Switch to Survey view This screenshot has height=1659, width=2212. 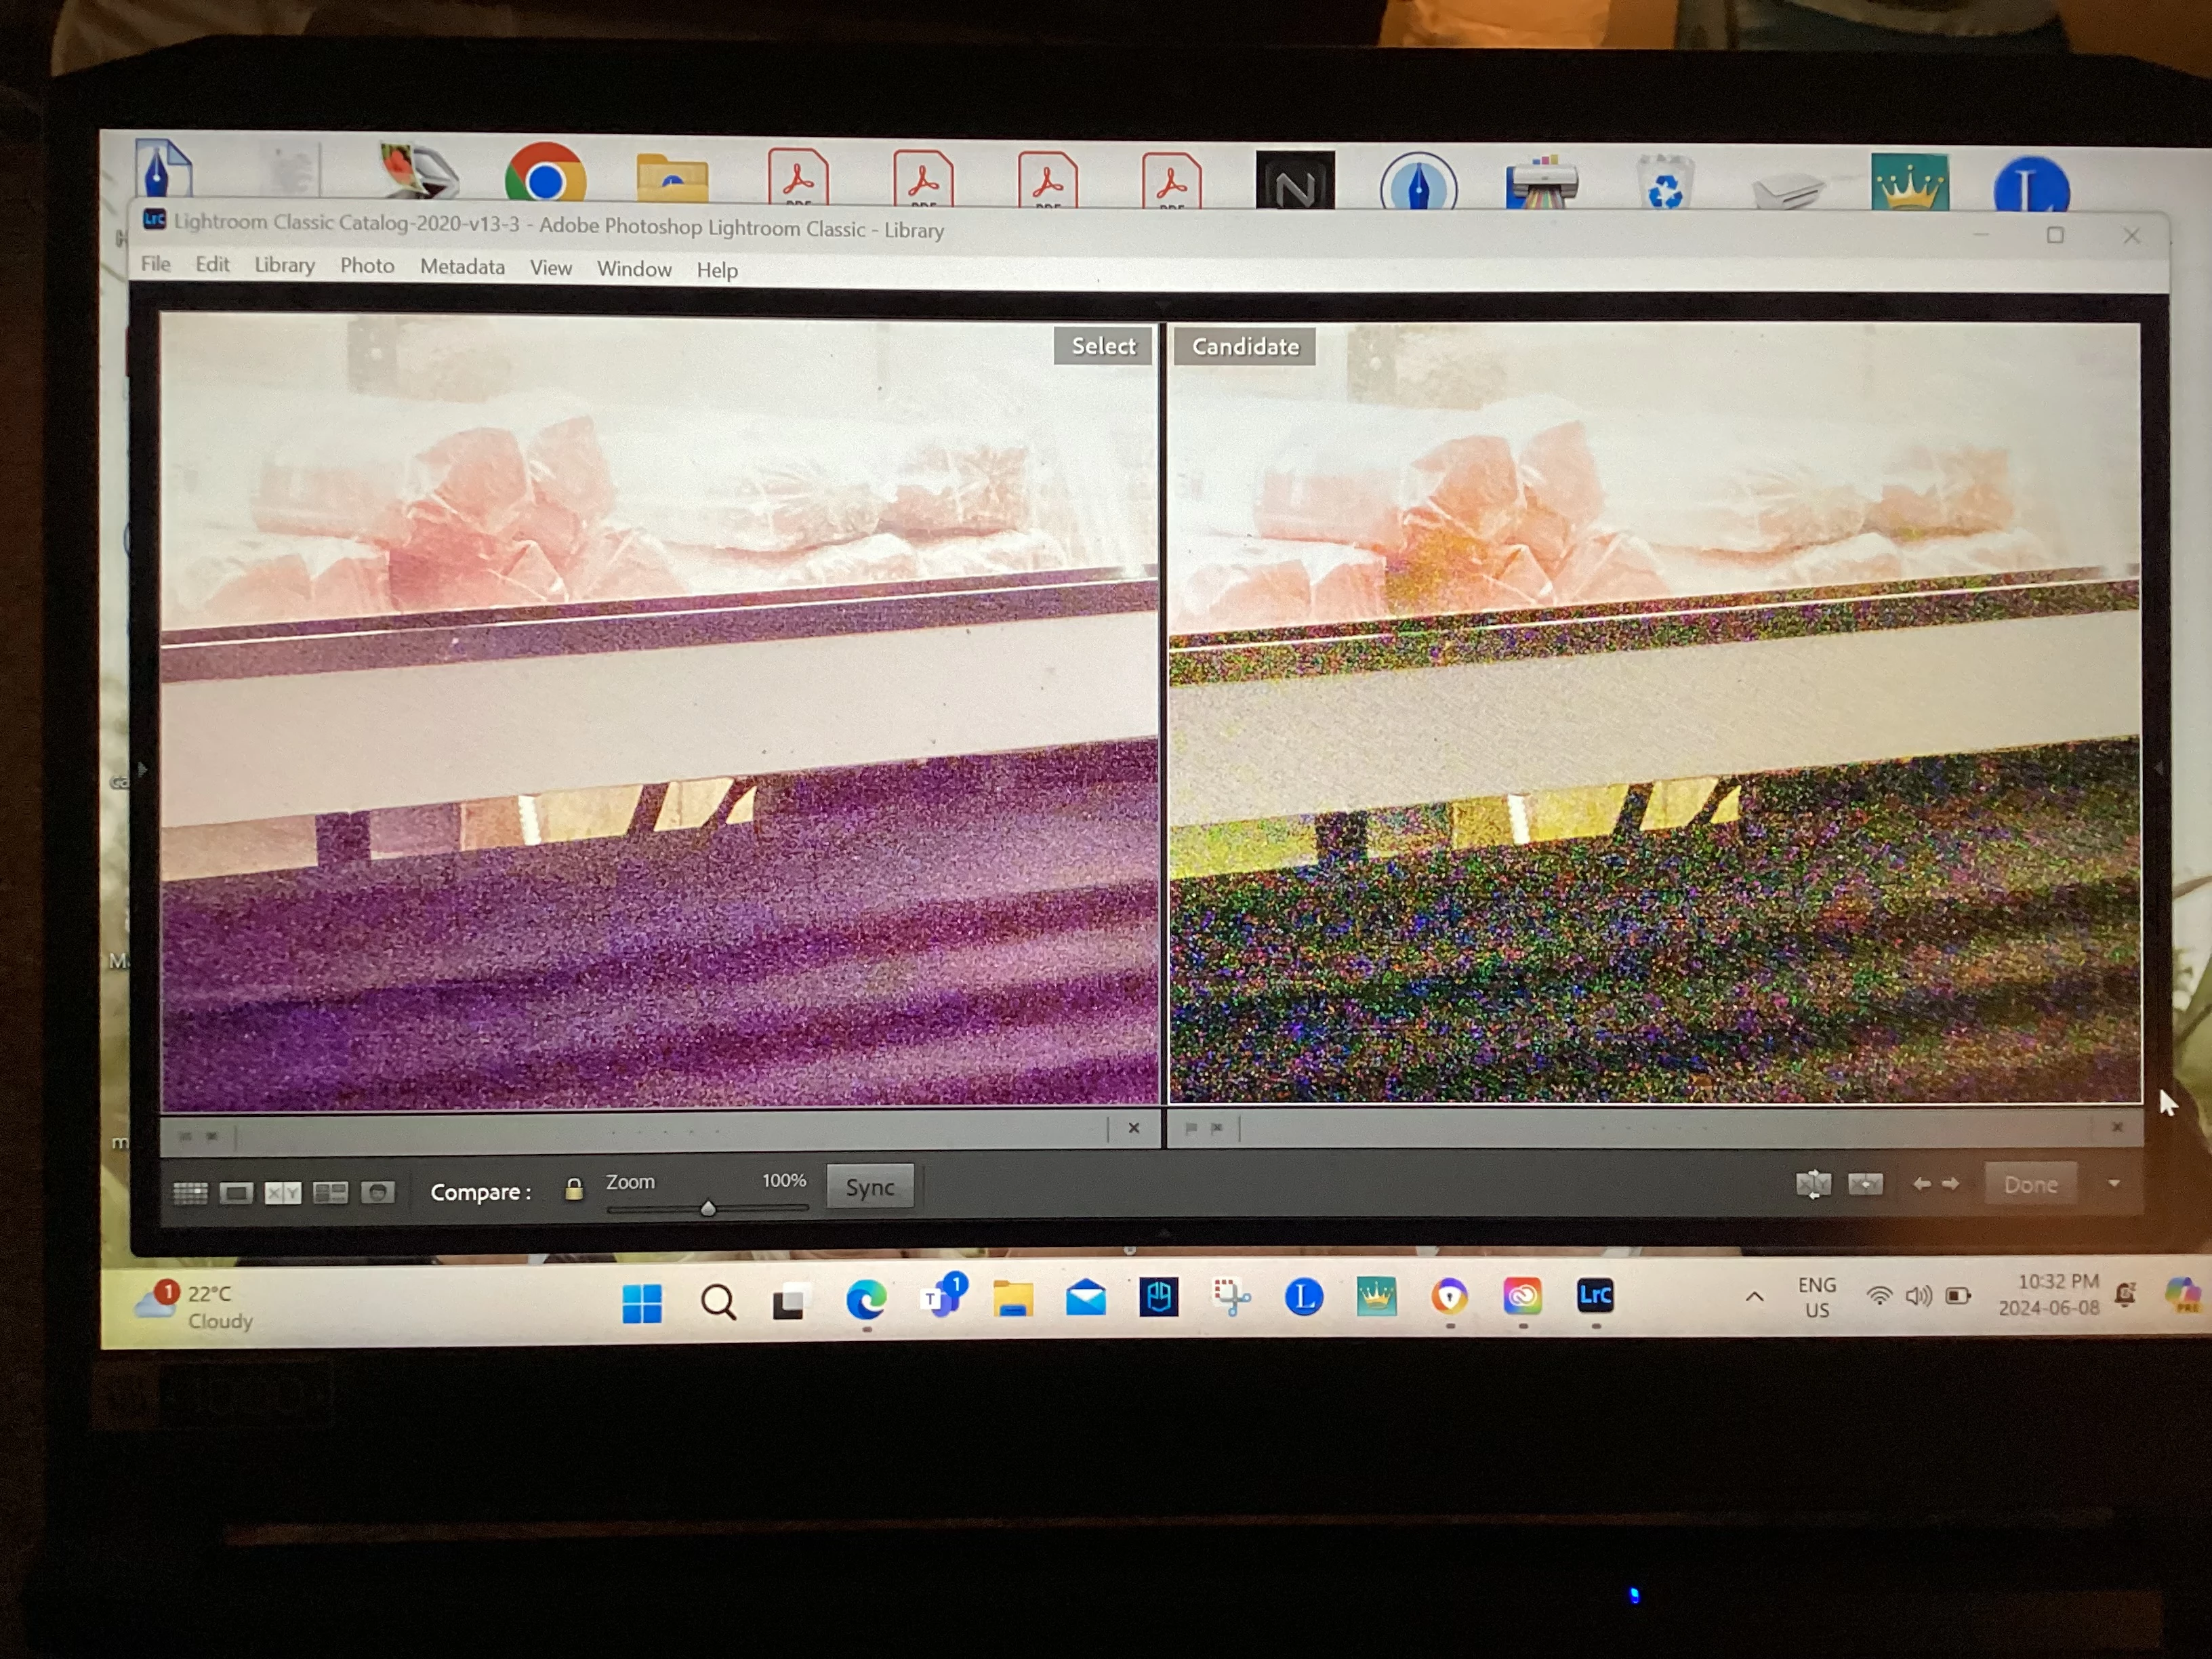click(x=330, y=1192)
